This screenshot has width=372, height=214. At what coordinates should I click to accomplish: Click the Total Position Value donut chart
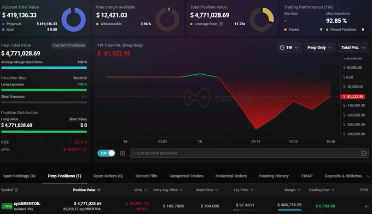tap(261, 20)
